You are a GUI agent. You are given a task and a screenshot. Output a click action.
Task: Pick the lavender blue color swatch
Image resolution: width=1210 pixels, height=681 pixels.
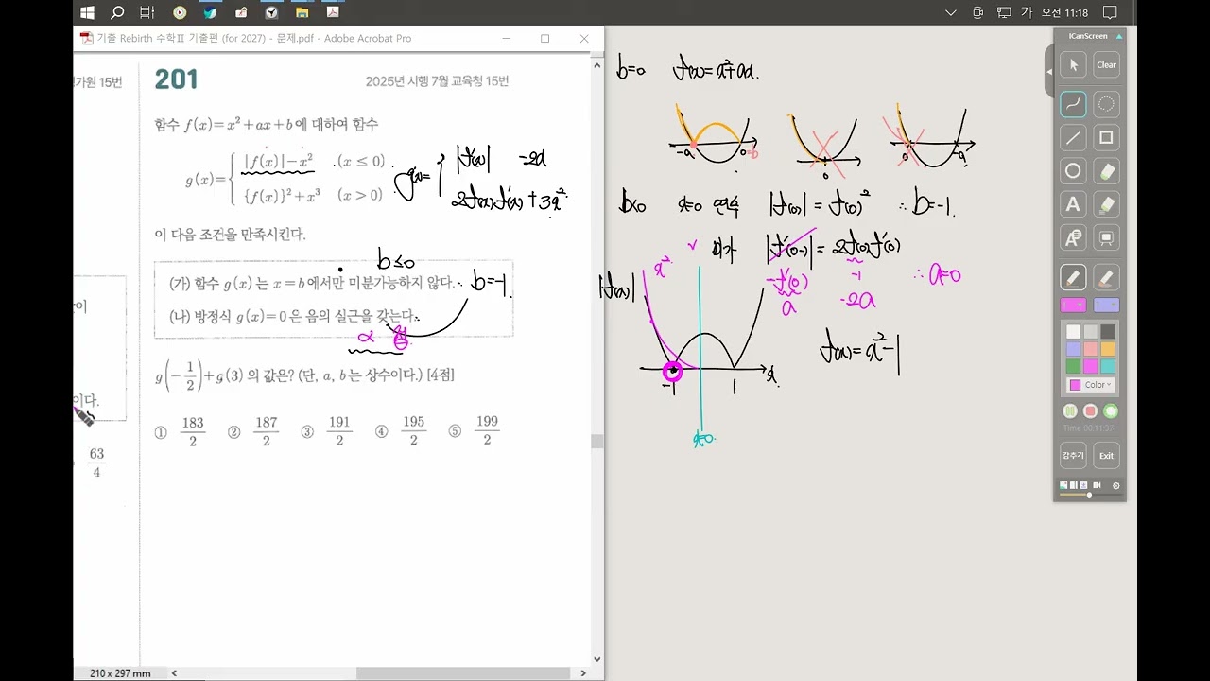1073,349
